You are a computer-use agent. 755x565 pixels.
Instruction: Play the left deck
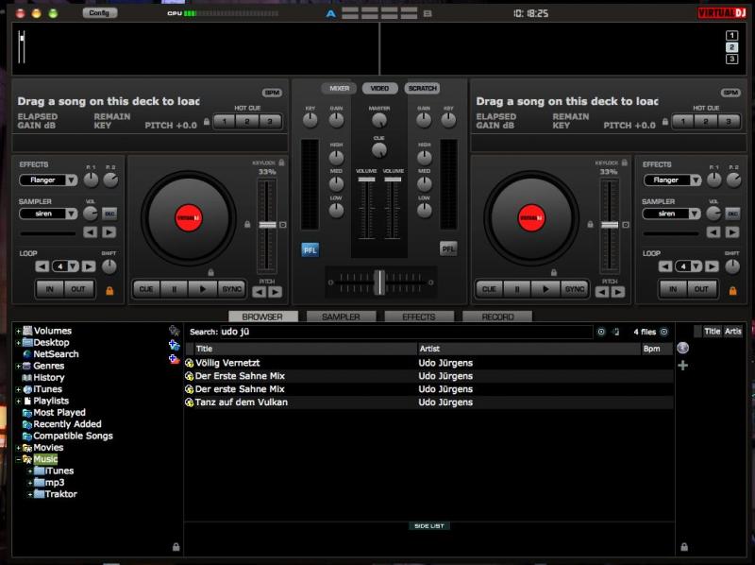[x=203, y=289]
